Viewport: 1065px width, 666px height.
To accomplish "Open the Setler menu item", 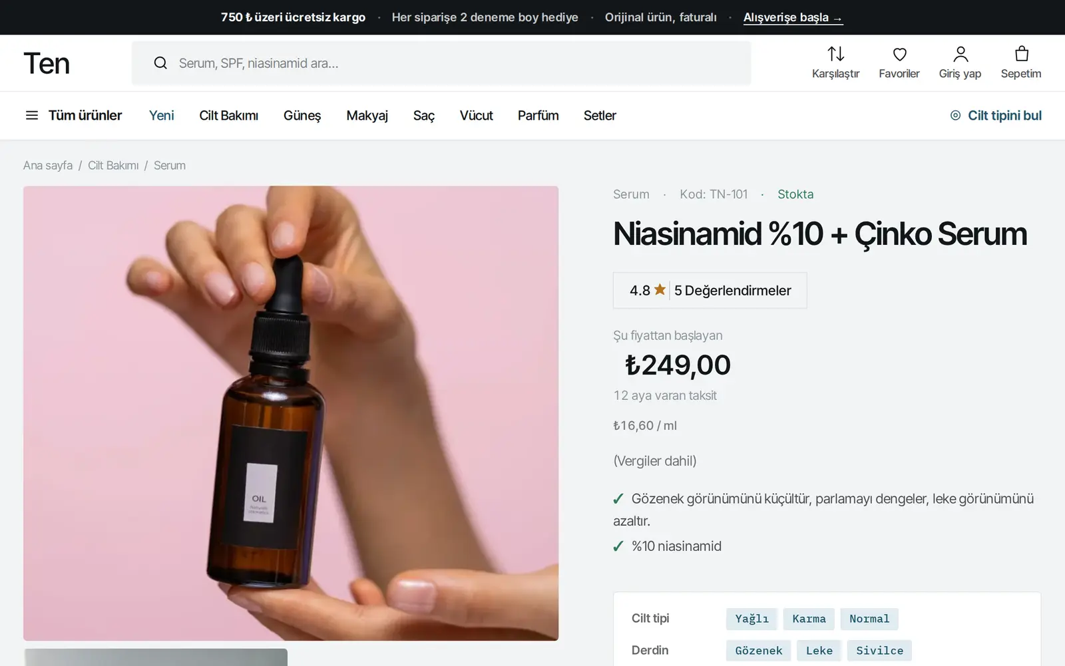I will coord(600,115).
